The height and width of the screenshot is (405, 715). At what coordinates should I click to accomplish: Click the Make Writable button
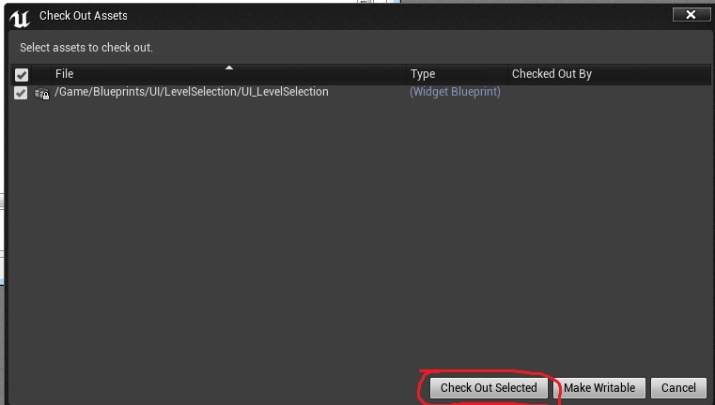pyautogui.click(x=599, y=388)
